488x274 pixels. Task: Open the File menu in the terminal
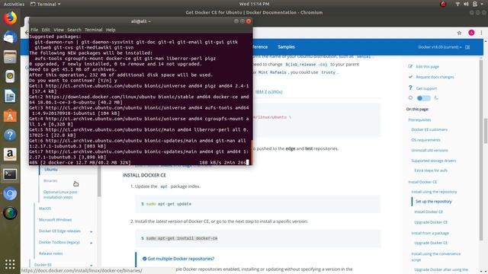tap(34, 30)
